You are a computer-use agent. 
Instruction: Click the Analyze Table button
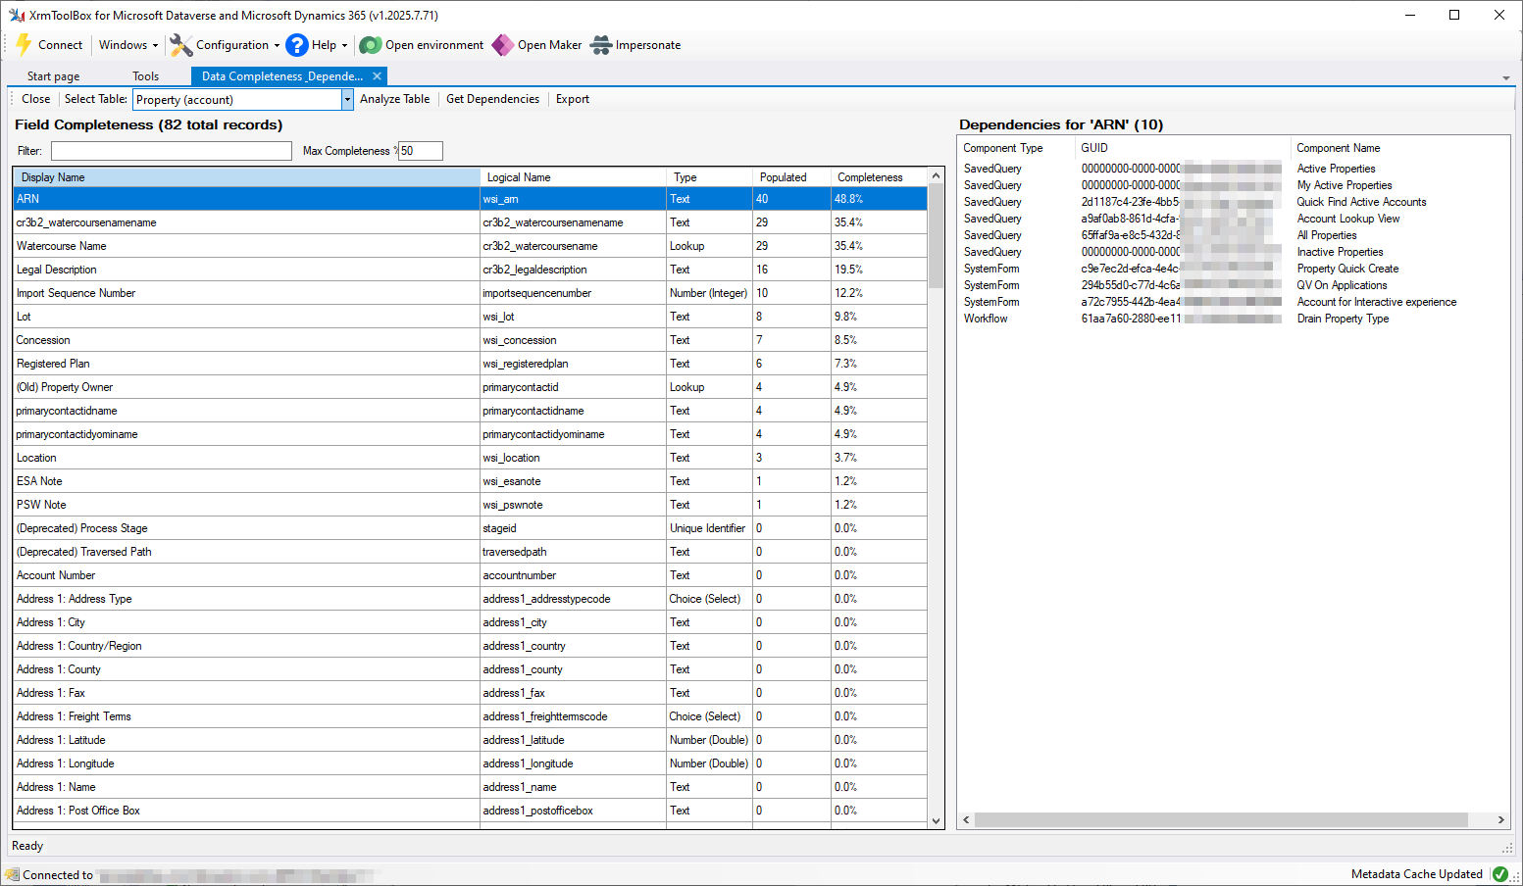click(395, 98)
